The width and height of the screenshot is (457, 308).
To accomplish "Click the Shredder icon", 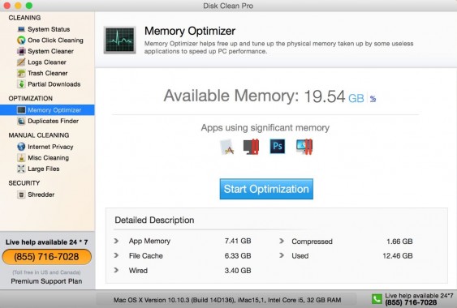I will (21, 195).
